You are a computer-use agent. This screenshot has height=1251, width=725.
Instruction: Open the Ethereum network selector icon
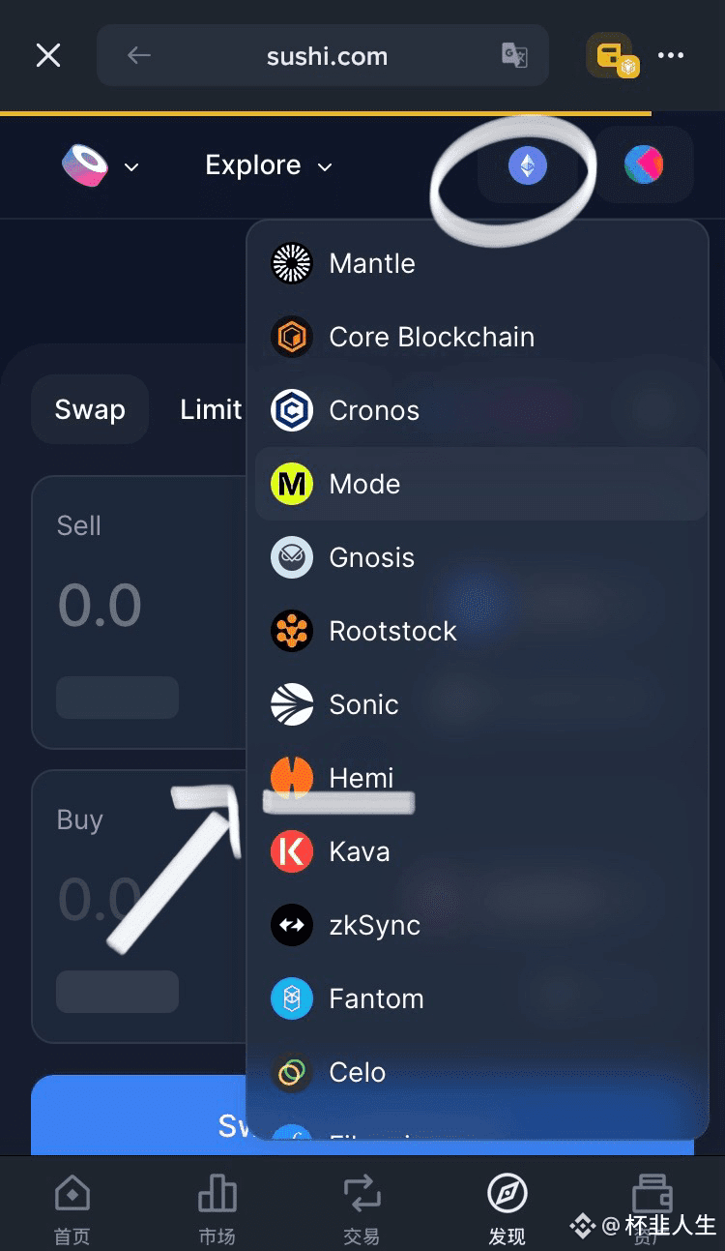pos(528,165)
